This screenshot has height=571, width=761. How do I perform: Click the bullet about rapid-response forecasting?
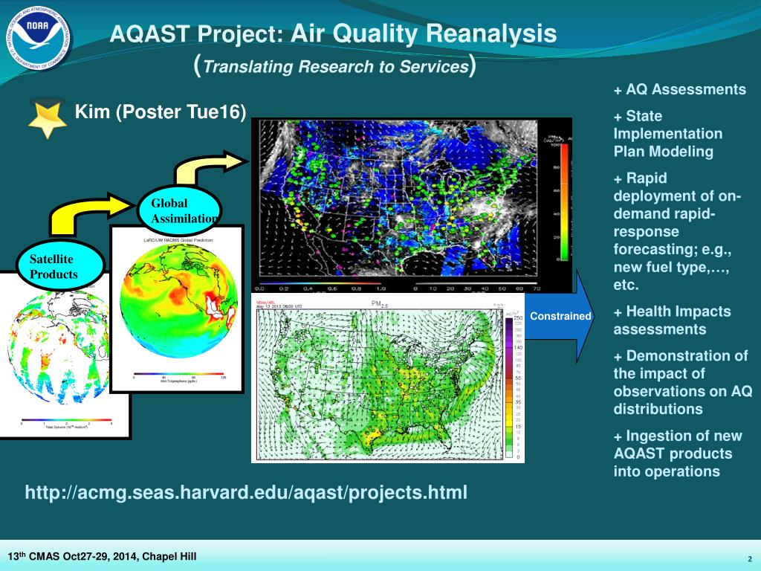(676, 231)
